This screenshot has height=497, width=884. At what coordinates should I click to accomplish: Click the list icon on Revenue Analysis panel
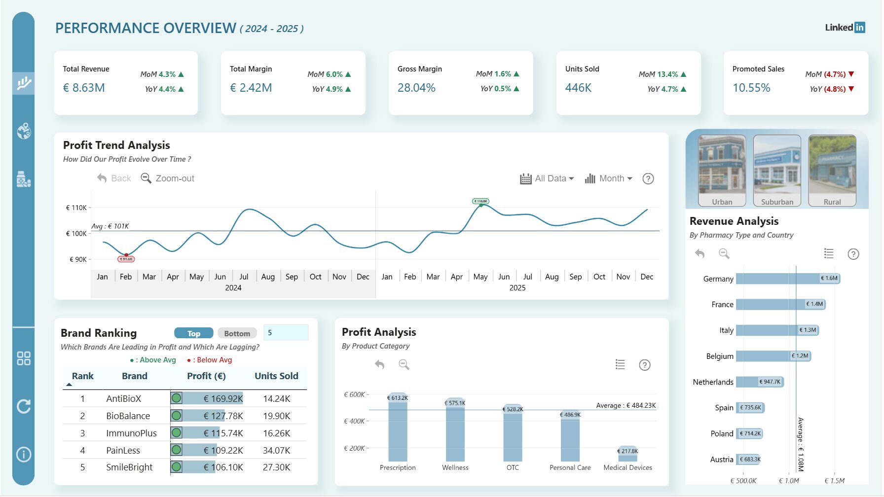[x=829, y=253]
